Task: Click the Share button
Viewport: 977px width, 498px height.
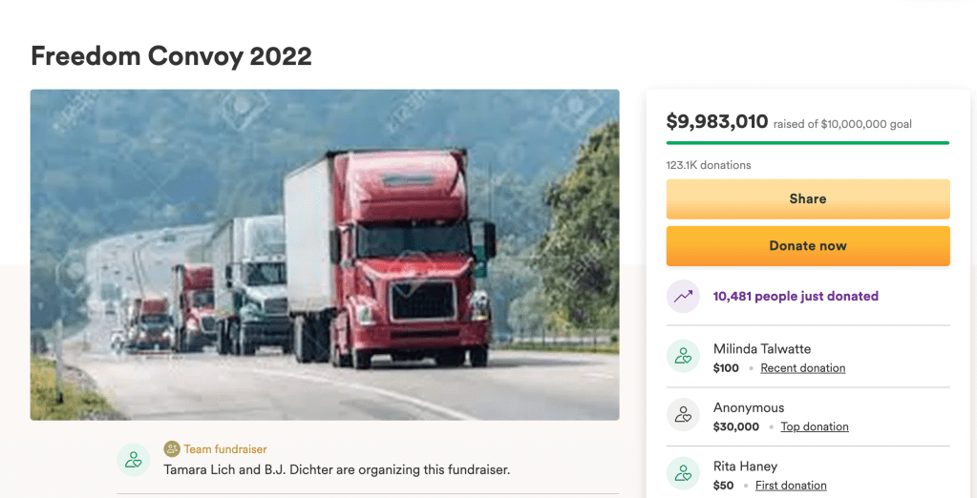Action: 808,199
